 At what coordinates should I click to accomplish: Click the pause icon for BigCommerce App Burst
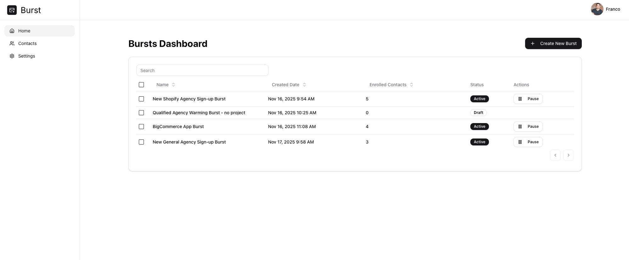[x=520, y=127]
